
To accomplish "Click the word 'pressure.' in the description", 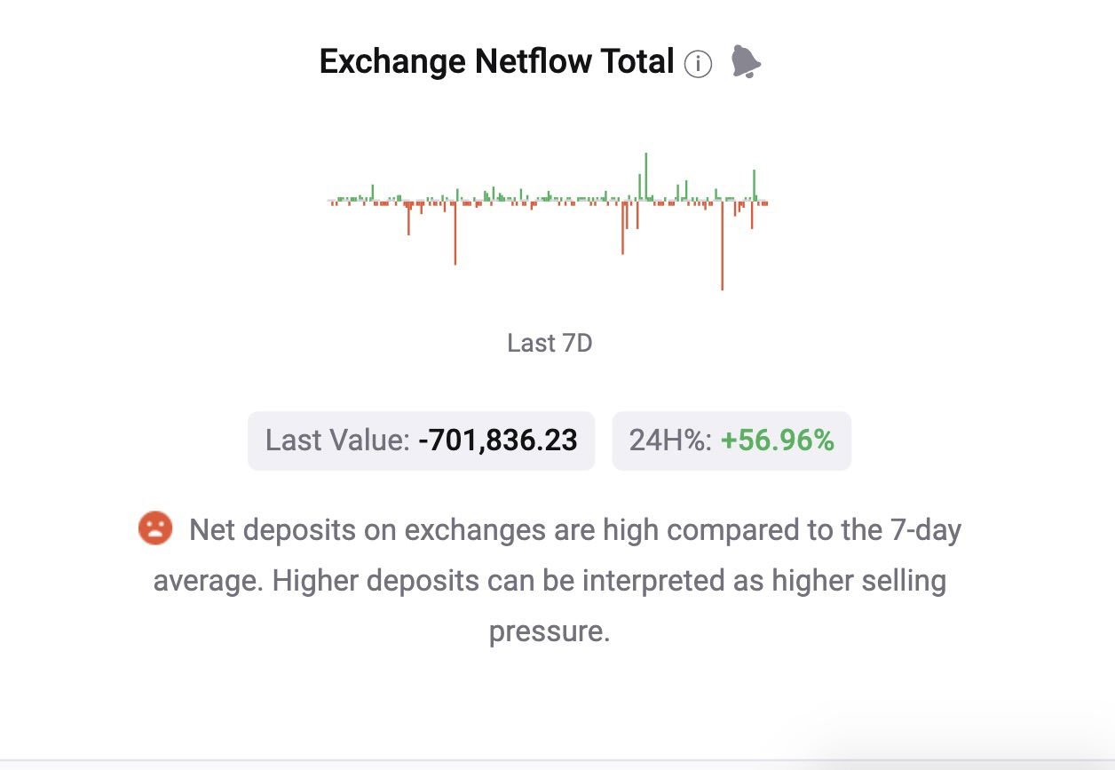I will (x=550, y=632).
